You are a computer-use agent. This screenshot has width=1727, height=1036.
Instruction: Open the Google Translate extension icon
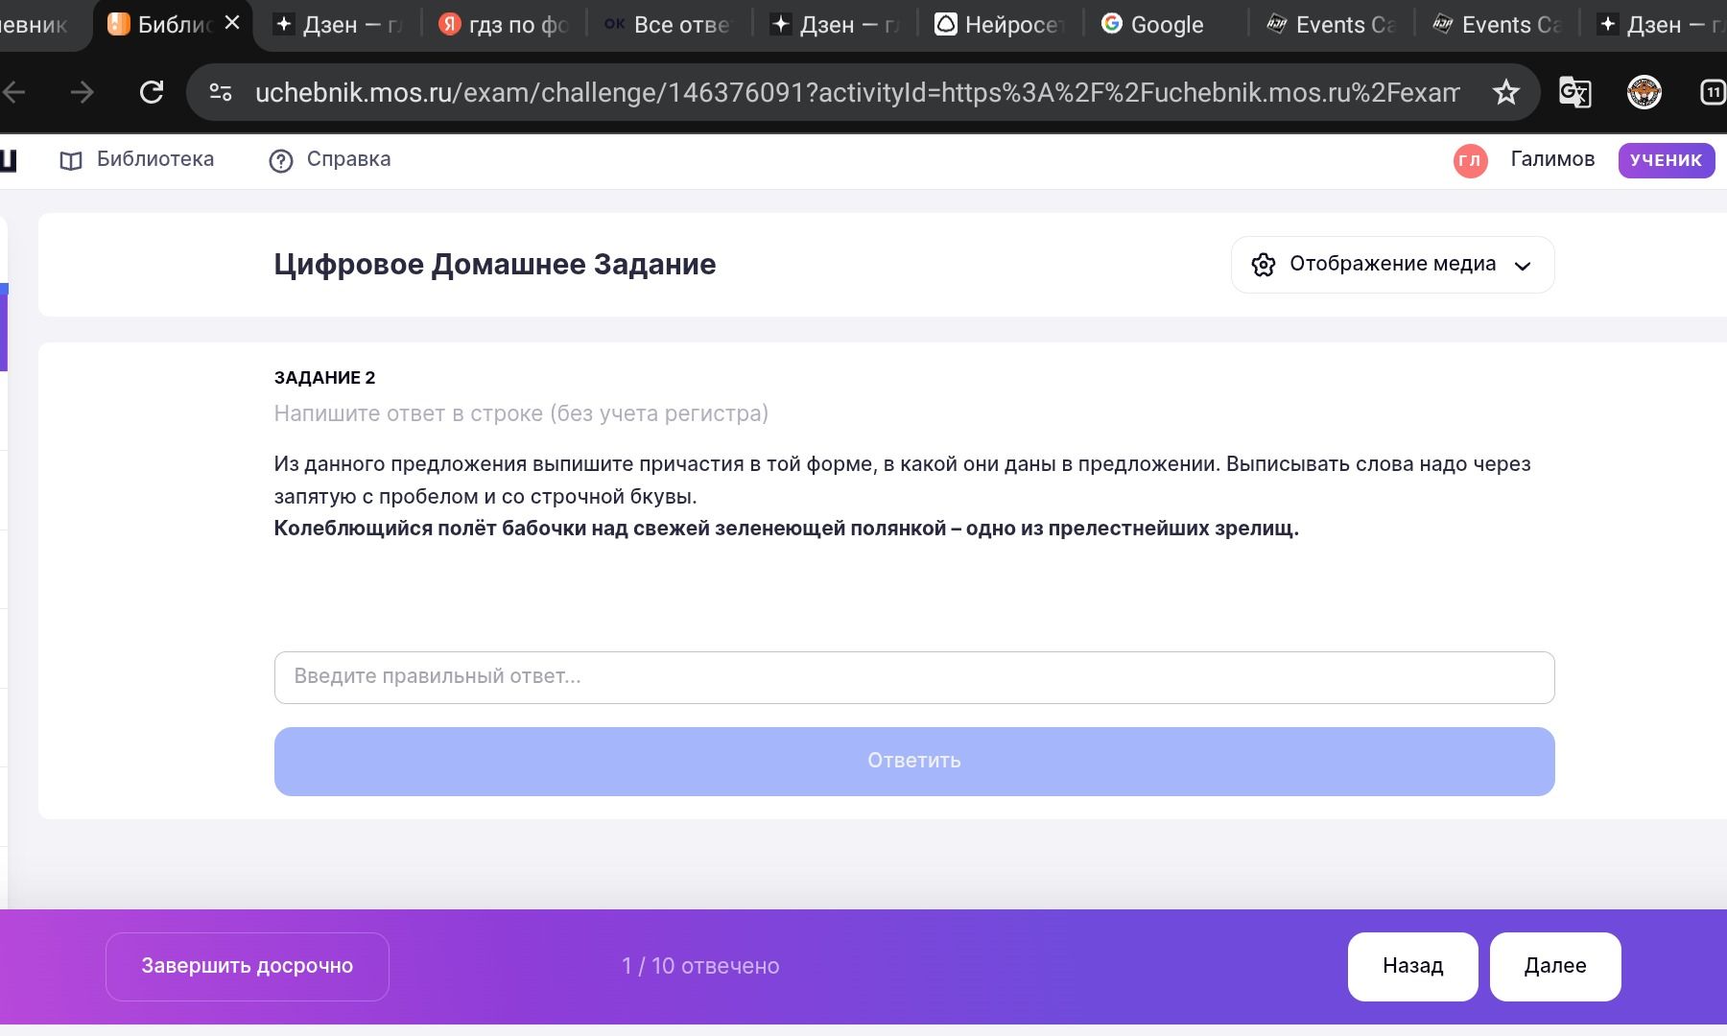coord(1575,92)
